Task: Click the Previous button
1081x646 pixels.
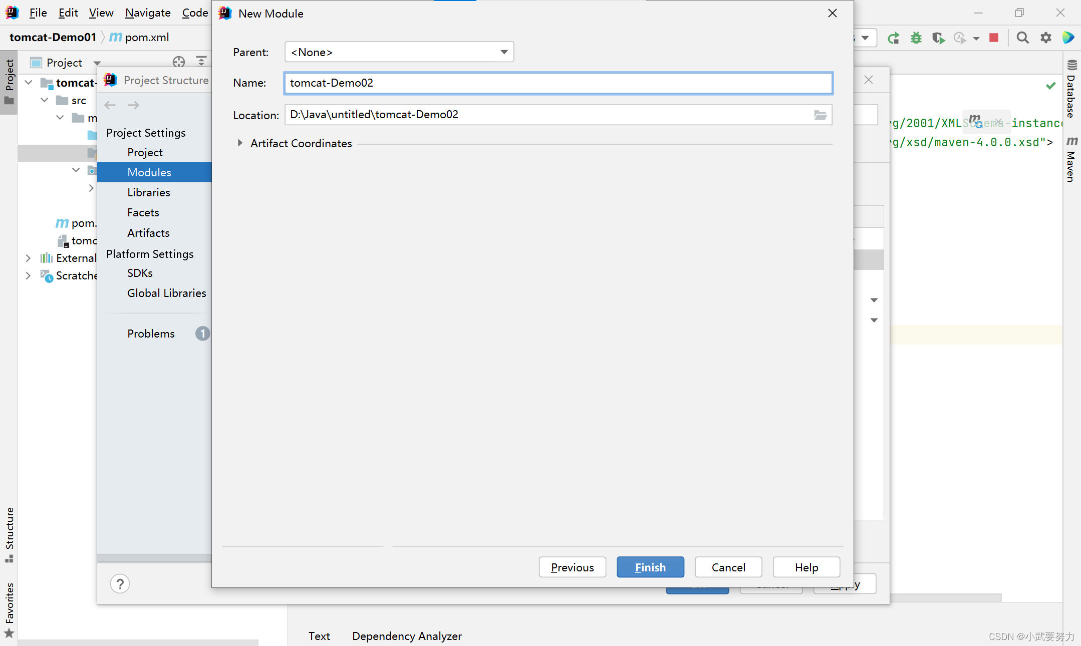Action: pos(572,567)
